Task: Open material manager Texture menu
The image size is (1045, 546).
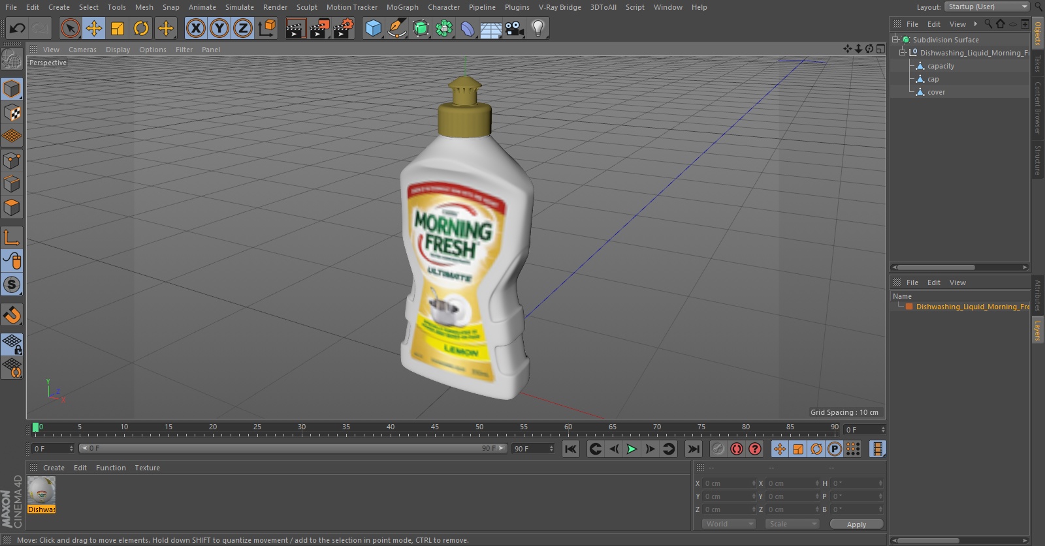Action: click(x=147, y=468)
